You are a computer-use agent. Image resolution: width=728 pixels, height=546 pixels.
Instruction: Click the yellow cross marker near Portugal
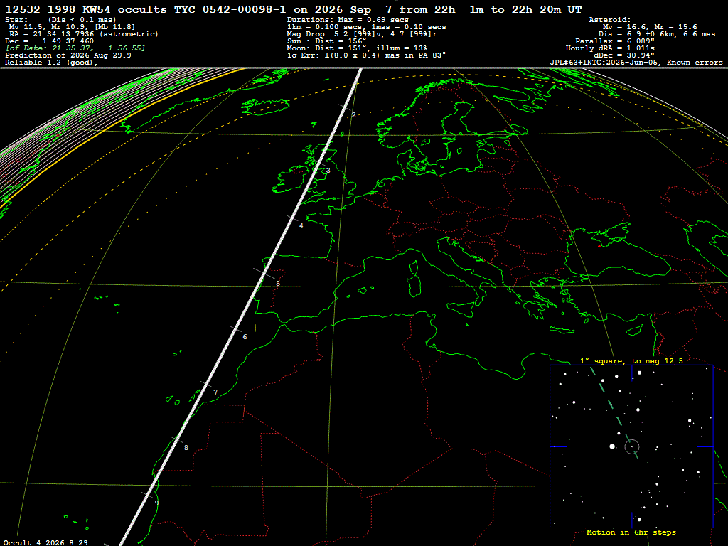point(255,328)
